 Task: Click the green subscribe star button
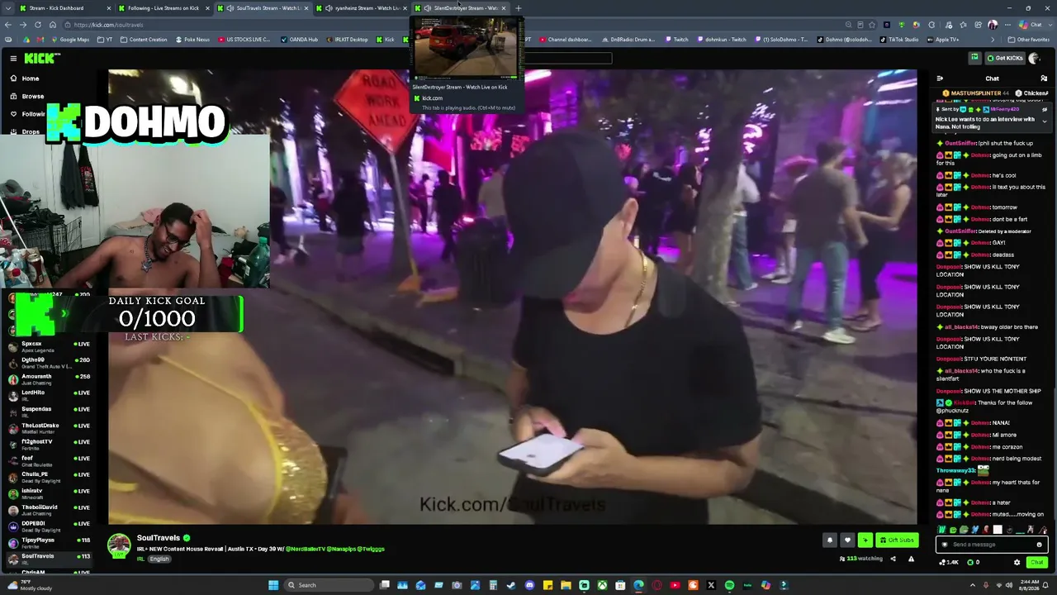click(x=865, y=540)
